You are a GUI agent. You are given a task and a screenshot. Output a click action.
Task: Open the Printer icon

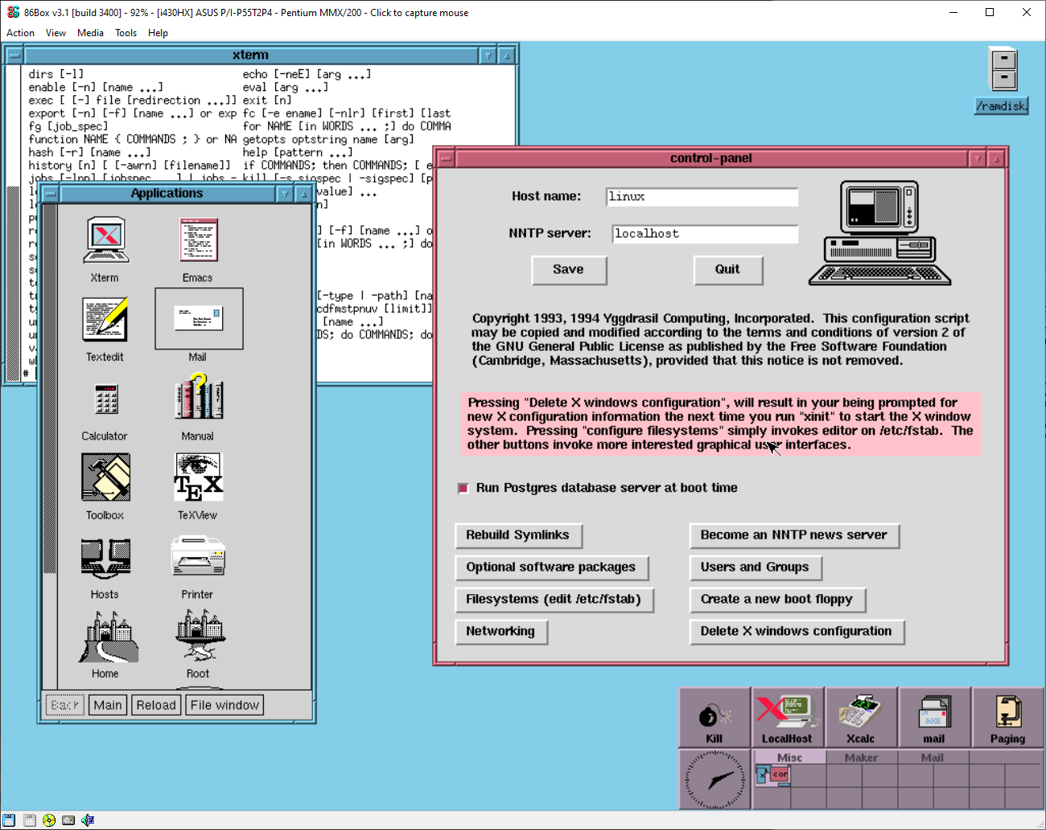tap(198, 557)
